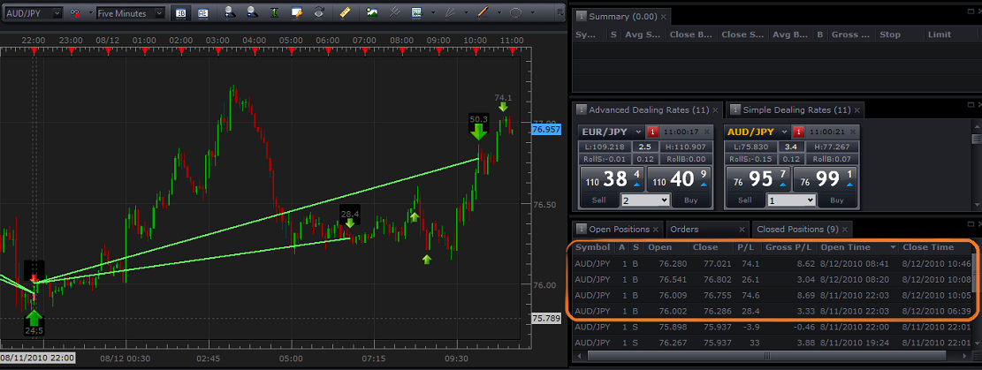Select the fan lines drawing tool

[x=450, y=11]
